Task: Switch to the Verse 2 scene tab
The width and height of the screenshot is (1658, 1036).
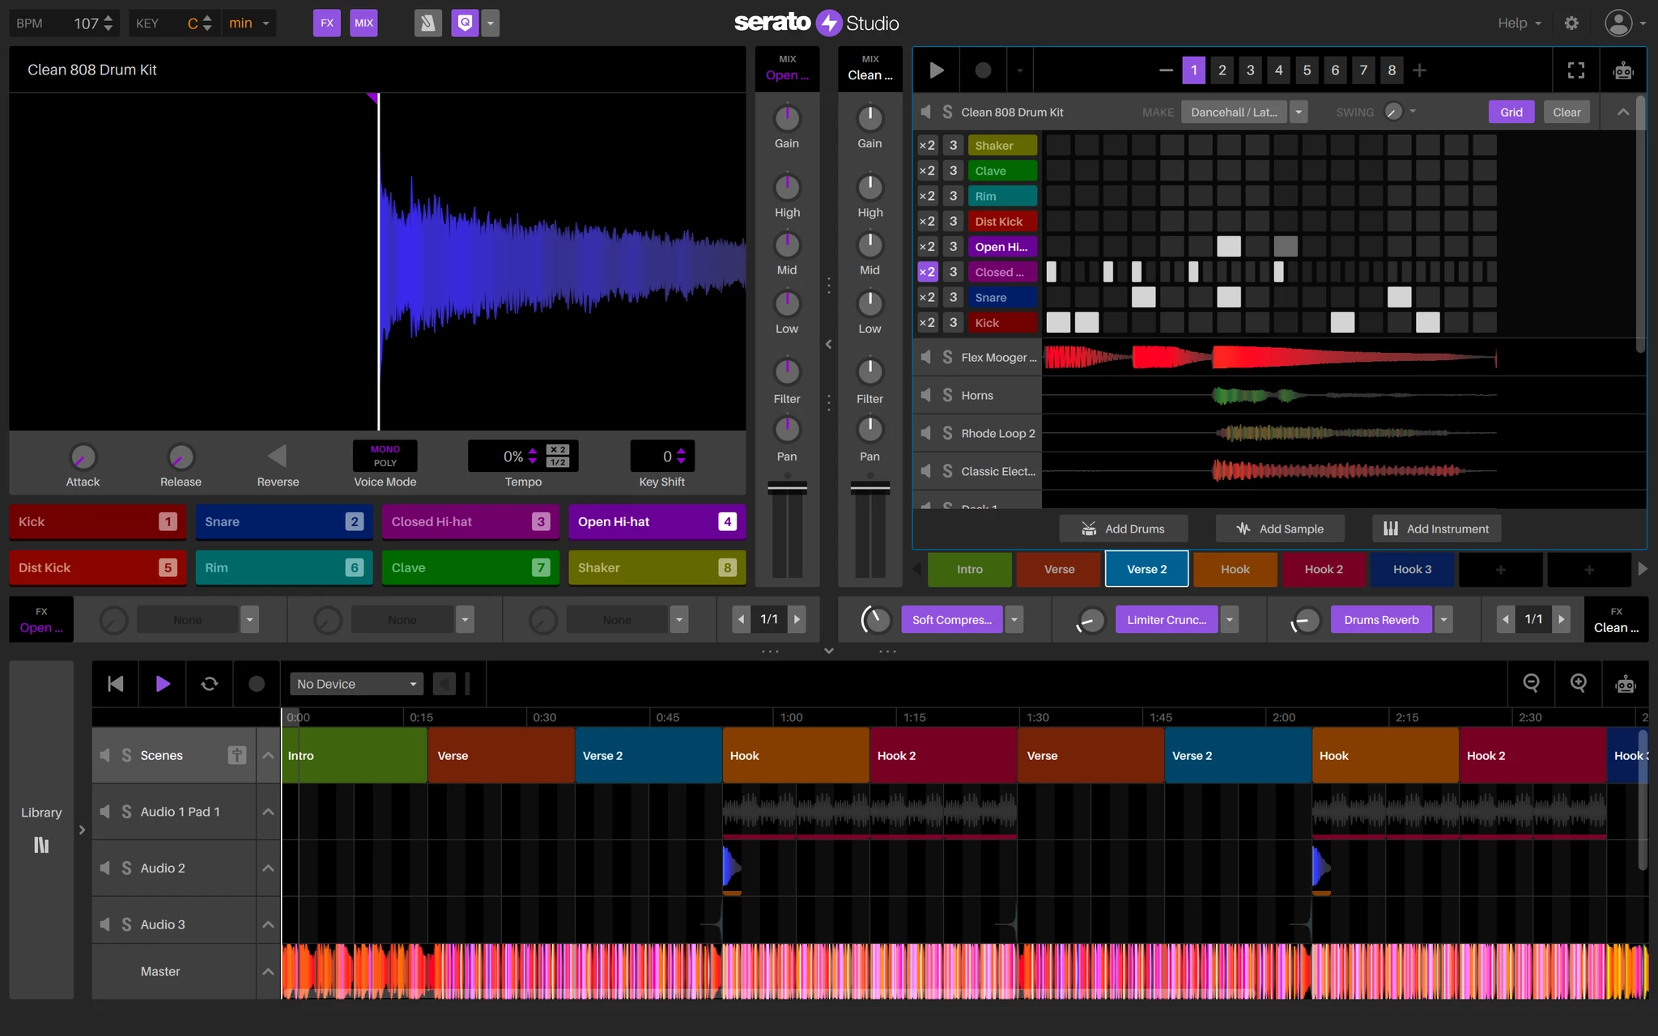Action: 1146,569
